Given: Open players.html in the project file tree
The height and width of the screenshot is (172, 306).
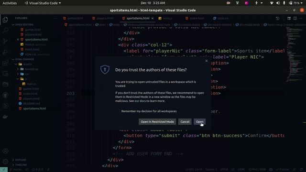Looking at the screenshot, I should click(31, 99).
